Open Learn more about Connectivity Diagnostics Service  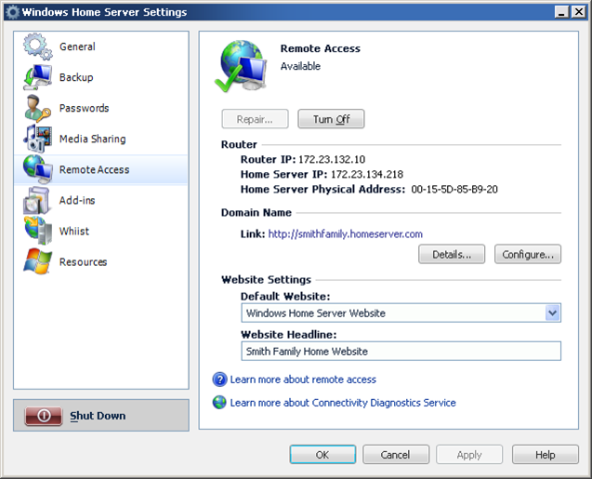(x=343, y=403)
